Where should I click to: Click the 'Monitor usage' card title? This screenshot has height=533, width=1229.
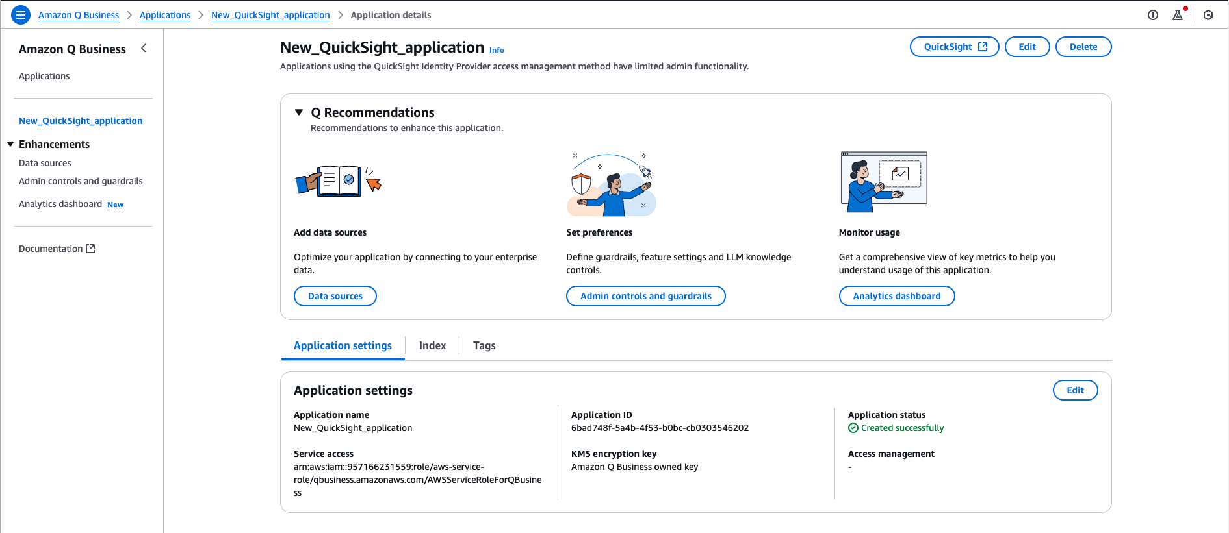[870, 232]
